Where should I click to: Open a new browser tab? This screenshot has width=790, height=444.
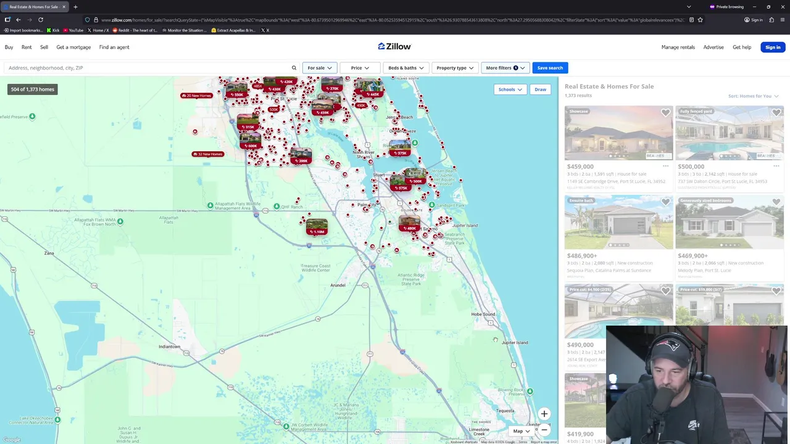click(75, 7)
